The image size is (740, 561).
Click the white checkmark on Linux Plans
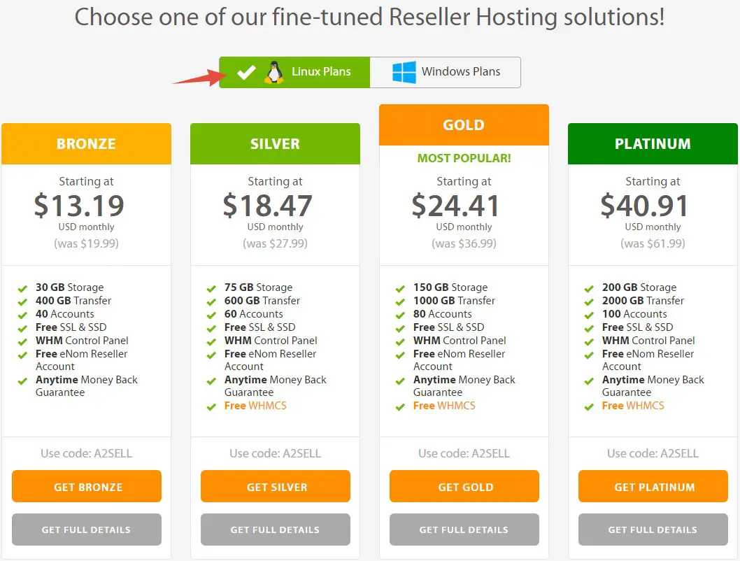pos(246,72)
